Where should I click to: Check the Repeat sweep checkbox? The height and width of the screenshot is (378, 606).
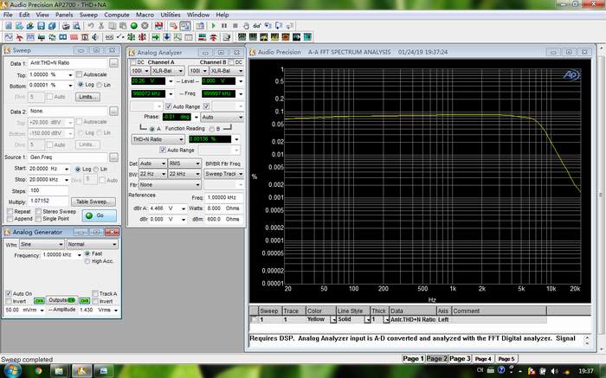10,211
